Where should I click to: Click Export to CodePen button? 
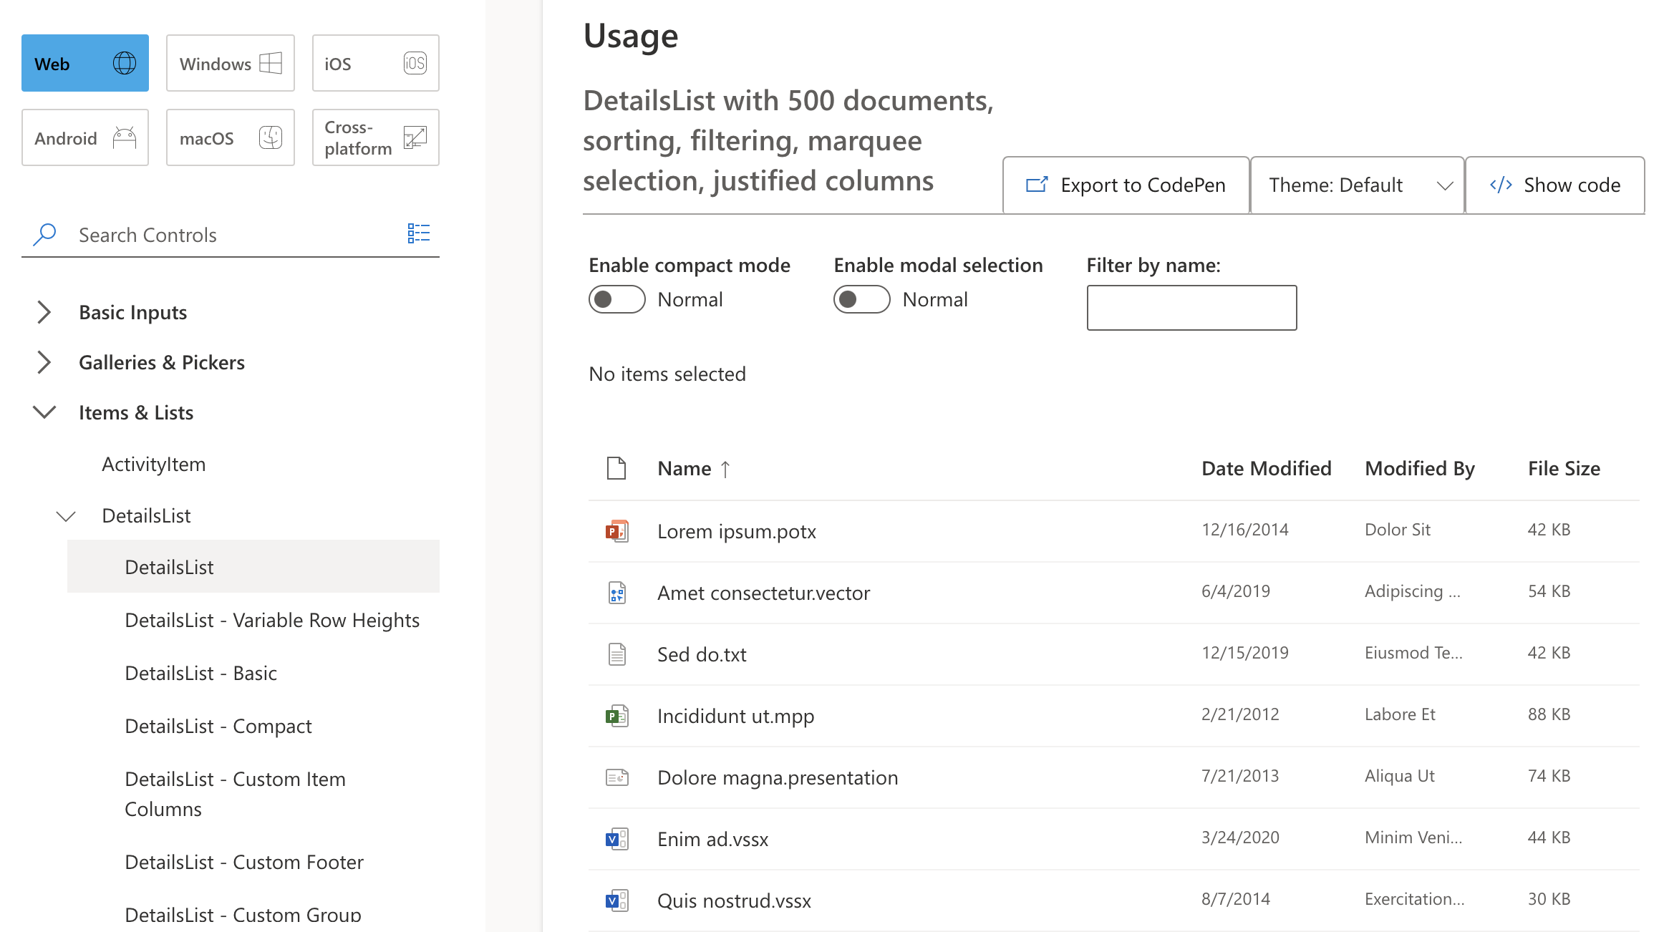1126,185
